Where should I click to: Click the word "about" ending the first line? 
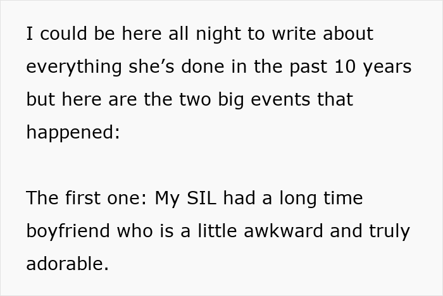[x=349, y=34]
